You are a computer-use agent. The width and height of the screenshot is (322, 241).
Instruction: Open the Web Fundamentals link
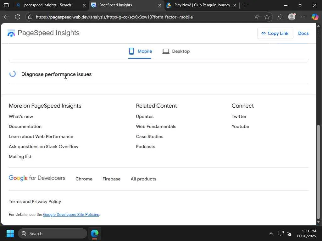(156, 126)
